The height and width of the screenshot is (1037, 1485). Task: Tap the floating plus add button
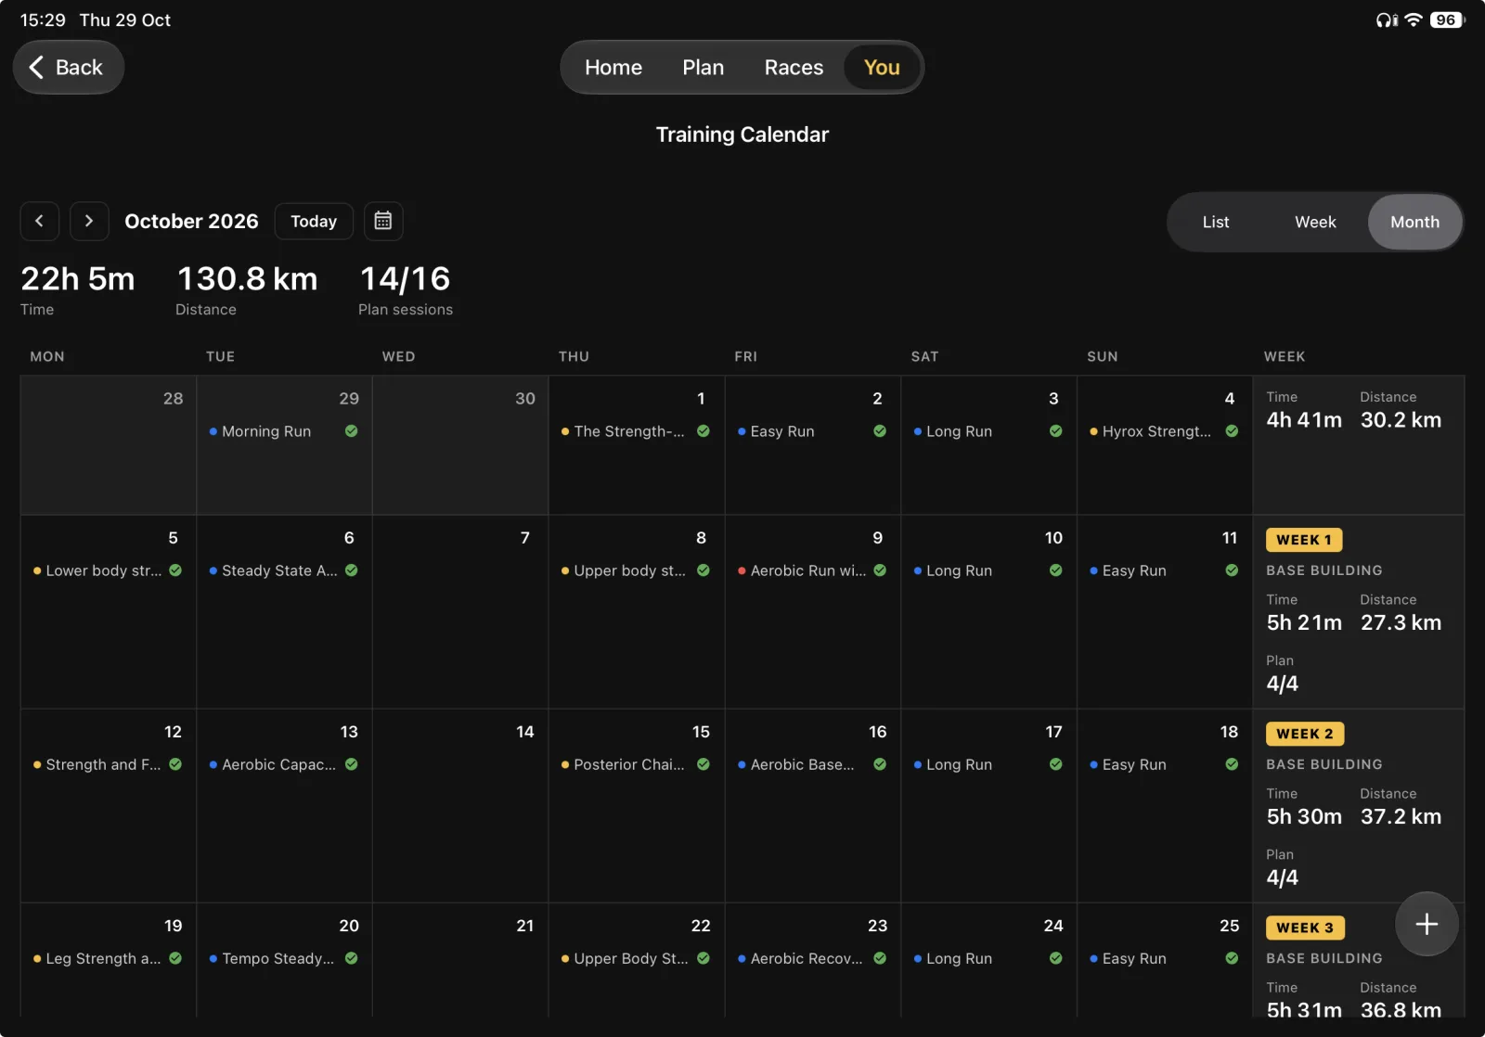pyautogui.click(x=1427, y=924)
